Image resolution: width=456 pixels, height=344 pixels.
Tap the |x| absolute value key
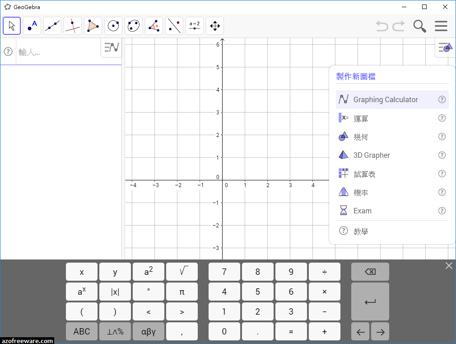[115, 292]
